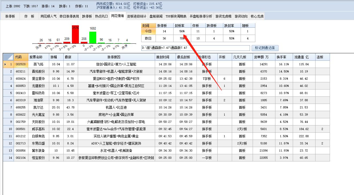Image resolution: width=354 pixels, height=195 pixels.
Task: Click the 标记到通达信 button
Action: [265, 48]
